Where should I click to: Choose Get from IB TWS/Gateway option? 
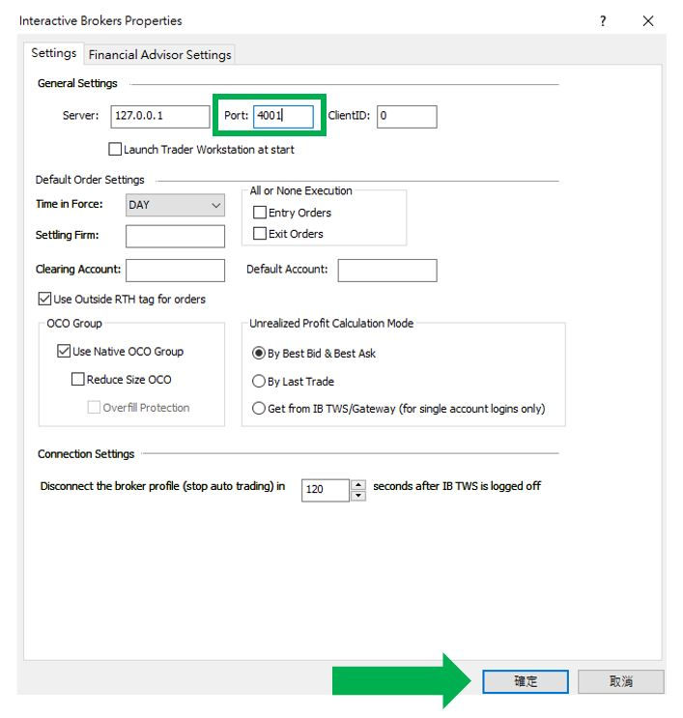tap(259, 408)
